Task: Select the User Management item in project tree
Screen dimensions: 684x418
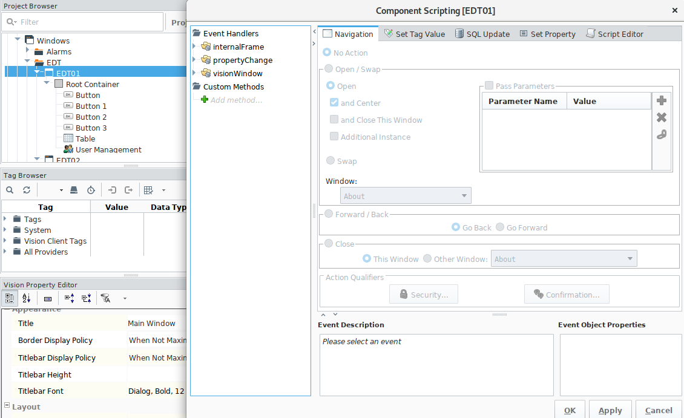Action: (x=108, y=149)
